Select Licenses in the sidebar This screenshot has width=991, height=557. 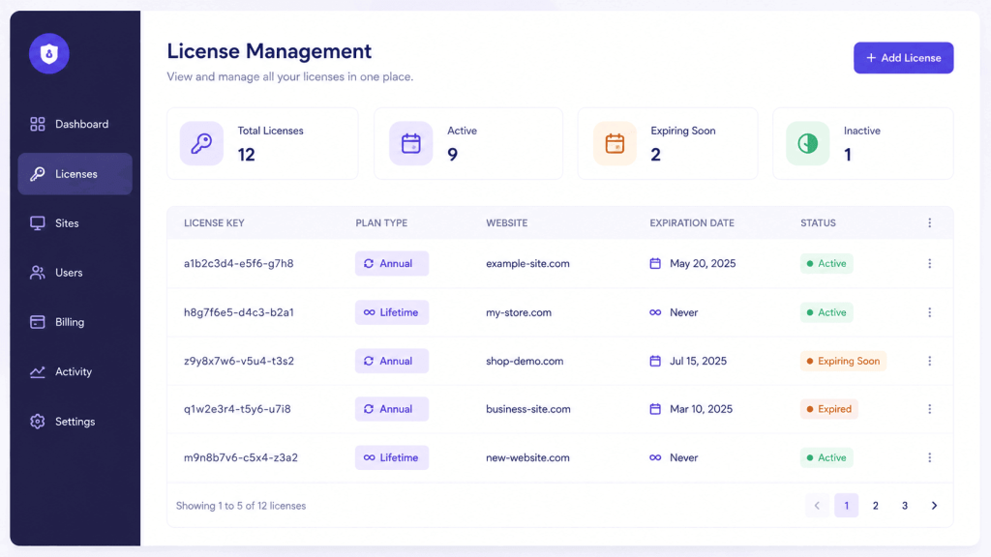tap(75, 174)
